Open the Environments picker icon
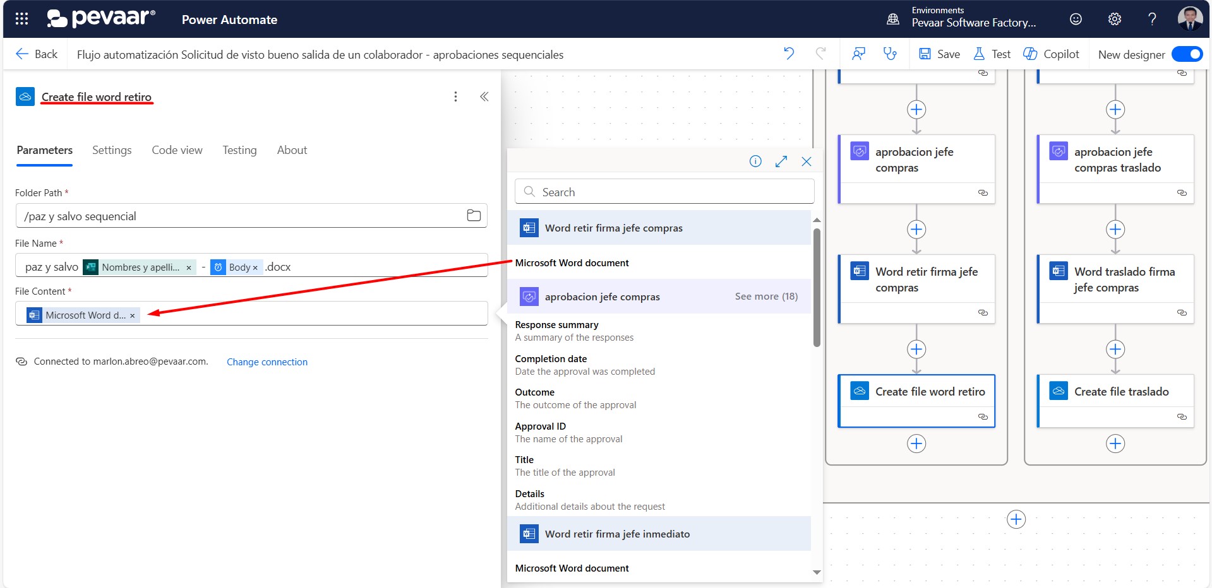This screenshot has width=1212, height=588. tap(893, 19)
